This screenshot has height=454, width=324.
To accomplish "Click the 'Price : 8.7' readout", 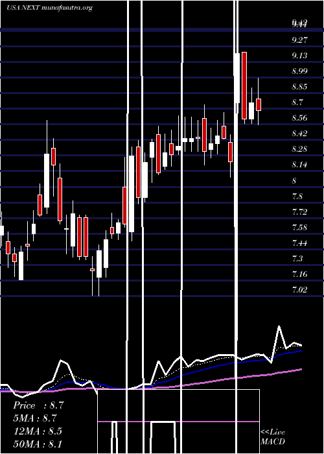I will coord(38,405).
